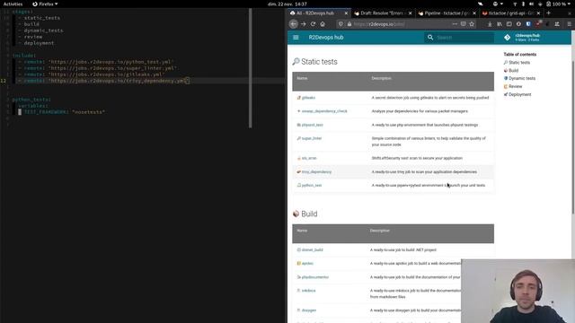Open the phpdocumentor job link
575x323 pixels.
pyautogui.click(x=315, y=277)
